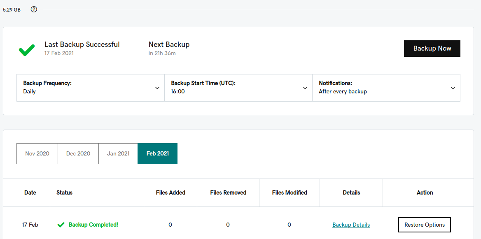Click the 5.29 GB storage value
Viewport: 481px width, 239px height.
coord(12,10)
